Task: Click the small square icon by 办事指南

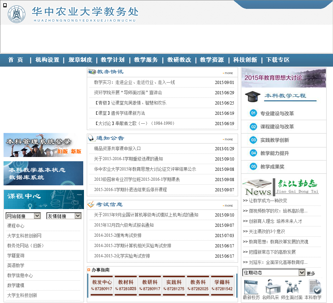Action: click(x=89, y=270)
